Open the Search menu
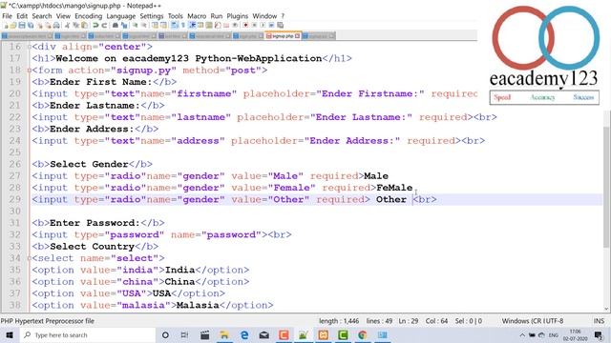611x343 pixels. (x=42, y=16)
